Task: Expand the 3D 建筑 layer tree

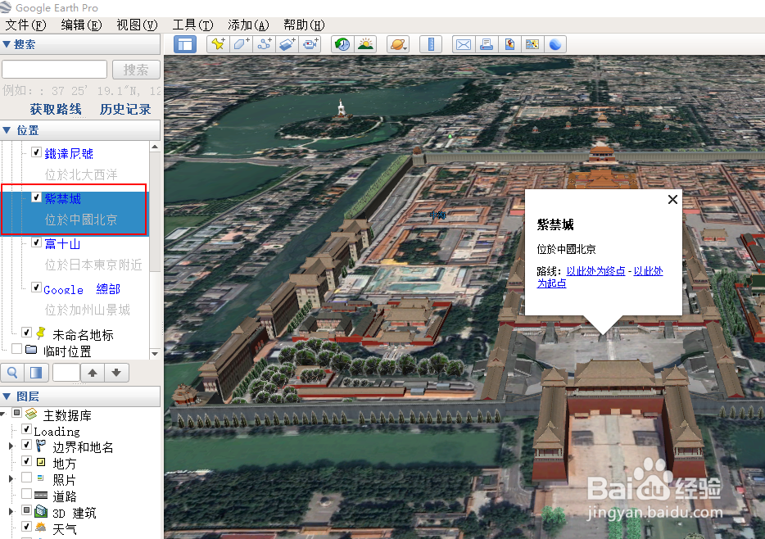Action: pos(11,512)
